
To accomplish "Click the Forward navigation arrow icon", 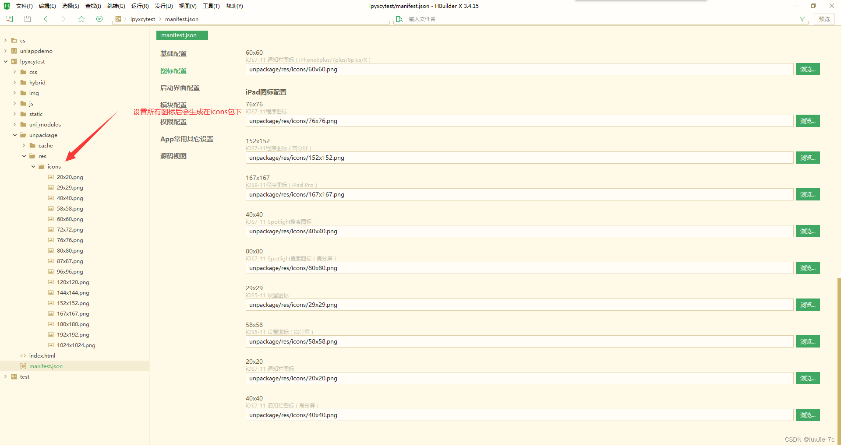I will pos(63,19).
